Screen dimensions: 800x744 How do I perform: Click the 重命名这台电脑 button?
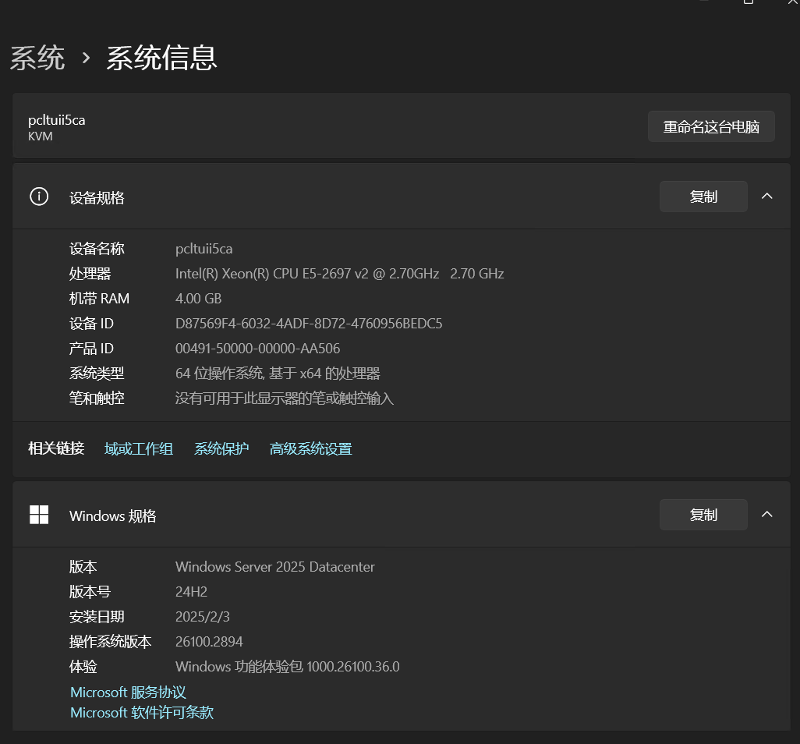click(711, 126)
